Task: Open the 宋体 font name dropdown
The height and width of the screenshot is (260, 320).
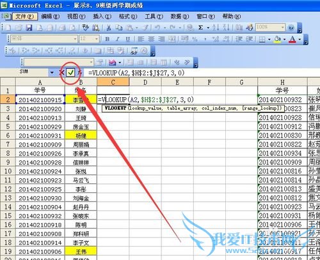Action: (x=75, y=39)
